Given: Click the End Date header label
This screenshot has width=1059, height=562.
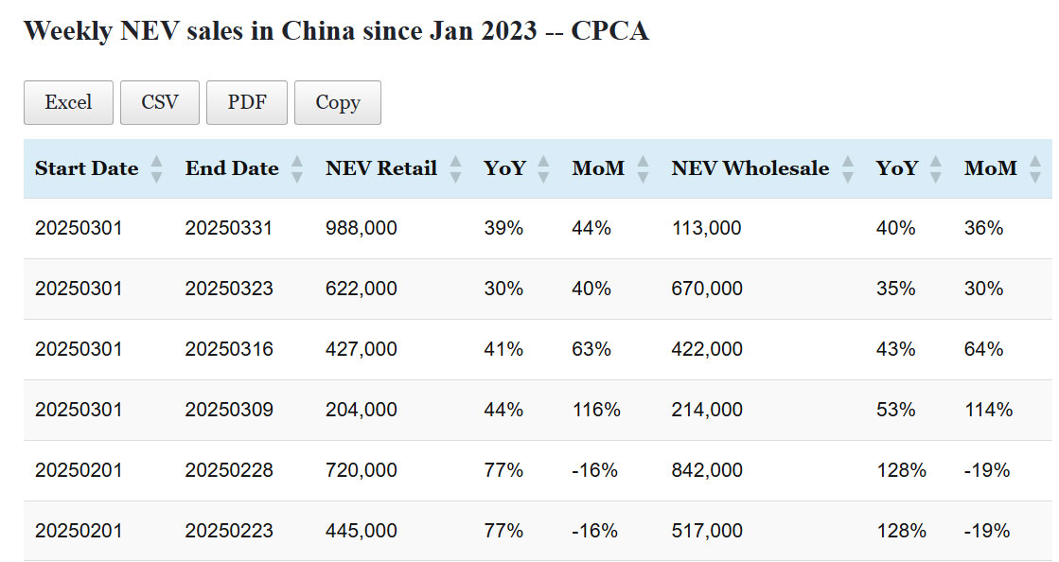Looking at the screenshot, I should 232,169.
